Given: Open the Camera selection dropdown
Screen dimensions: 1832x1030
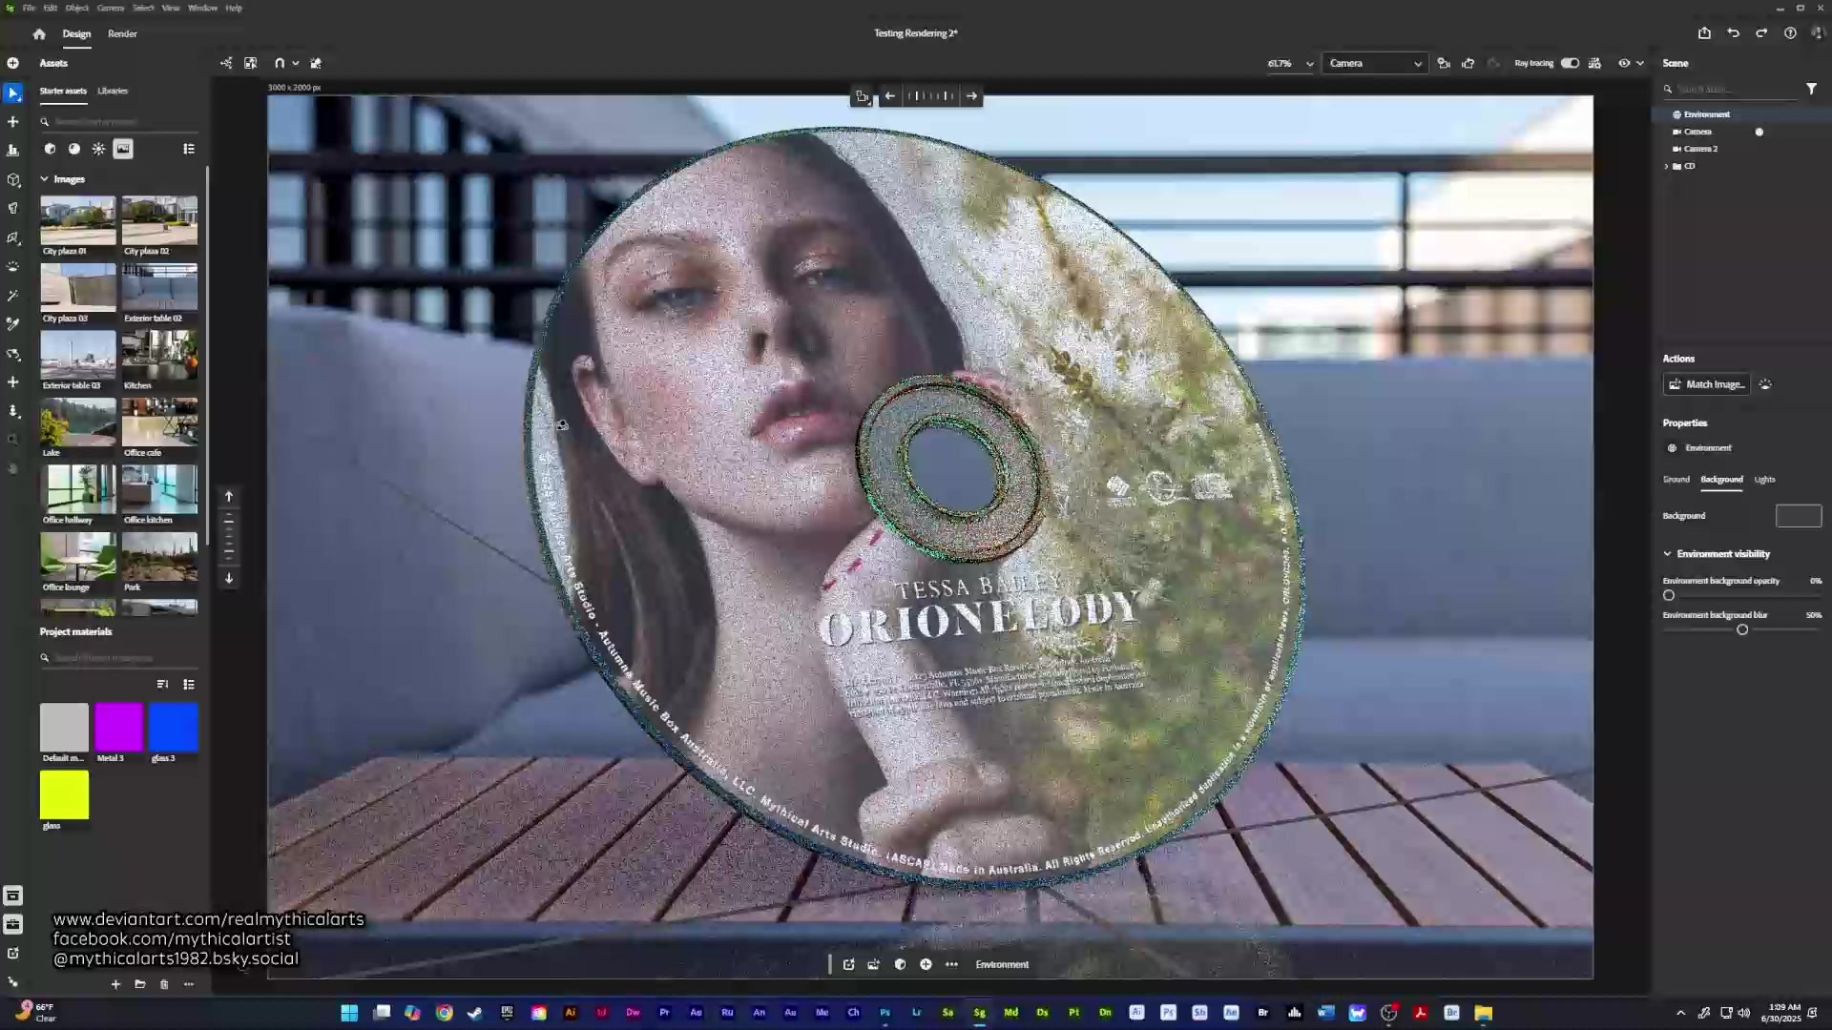Looking at the screenshot, I should (1375, 63).
